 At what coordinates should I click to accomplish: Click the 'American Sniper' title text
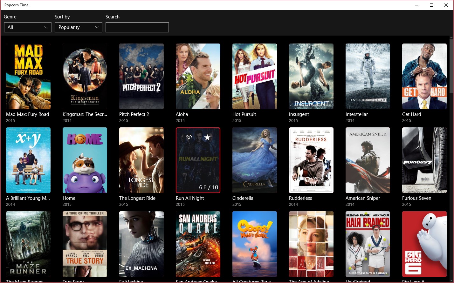[x=363, y=198]
